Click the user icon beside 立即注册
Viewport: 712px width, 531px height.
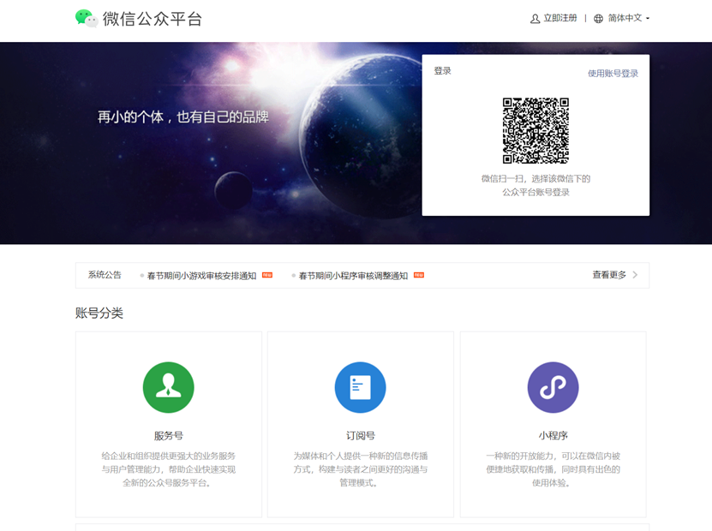pyautogui.click(x=535, y=19)
